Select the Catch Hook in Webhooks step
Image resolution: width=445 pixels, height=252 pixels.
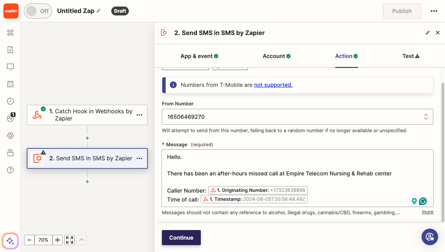tap(87, 115)
